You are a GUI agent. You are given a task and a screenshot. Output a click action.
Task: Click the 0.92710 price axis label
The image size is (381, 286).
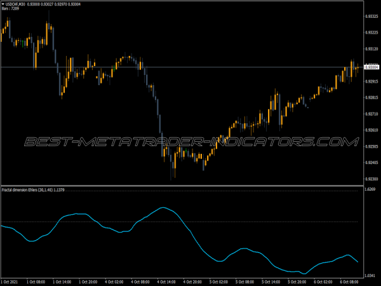371,114
